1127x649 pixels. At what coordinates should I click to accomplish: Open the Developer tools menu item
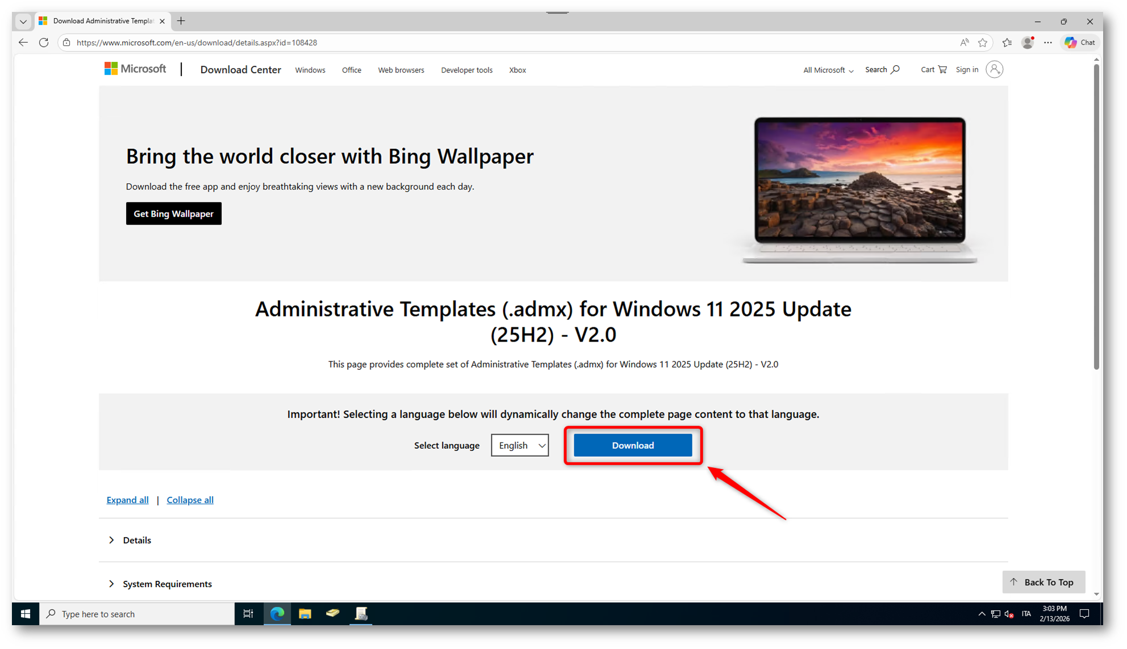click(466, 70)
